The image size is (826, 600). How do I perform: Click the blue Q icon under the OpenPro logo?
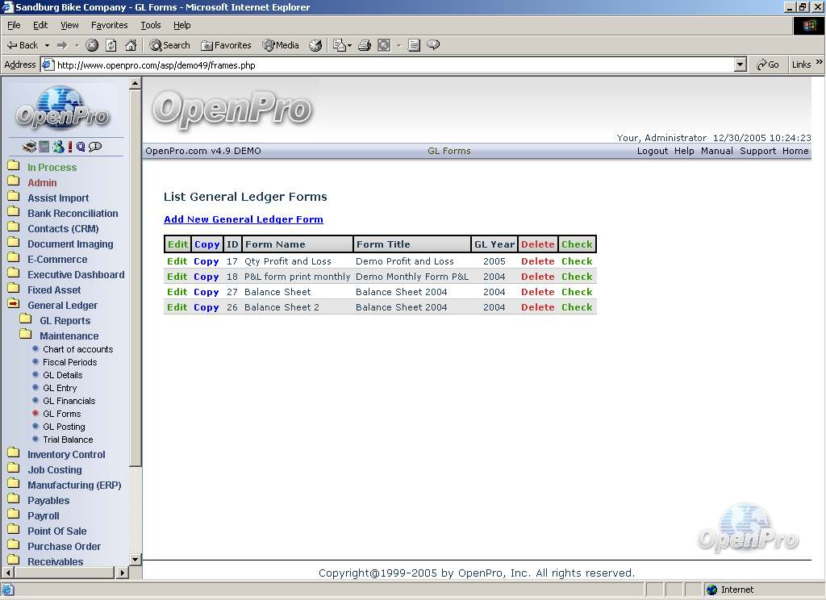(81, 147)
